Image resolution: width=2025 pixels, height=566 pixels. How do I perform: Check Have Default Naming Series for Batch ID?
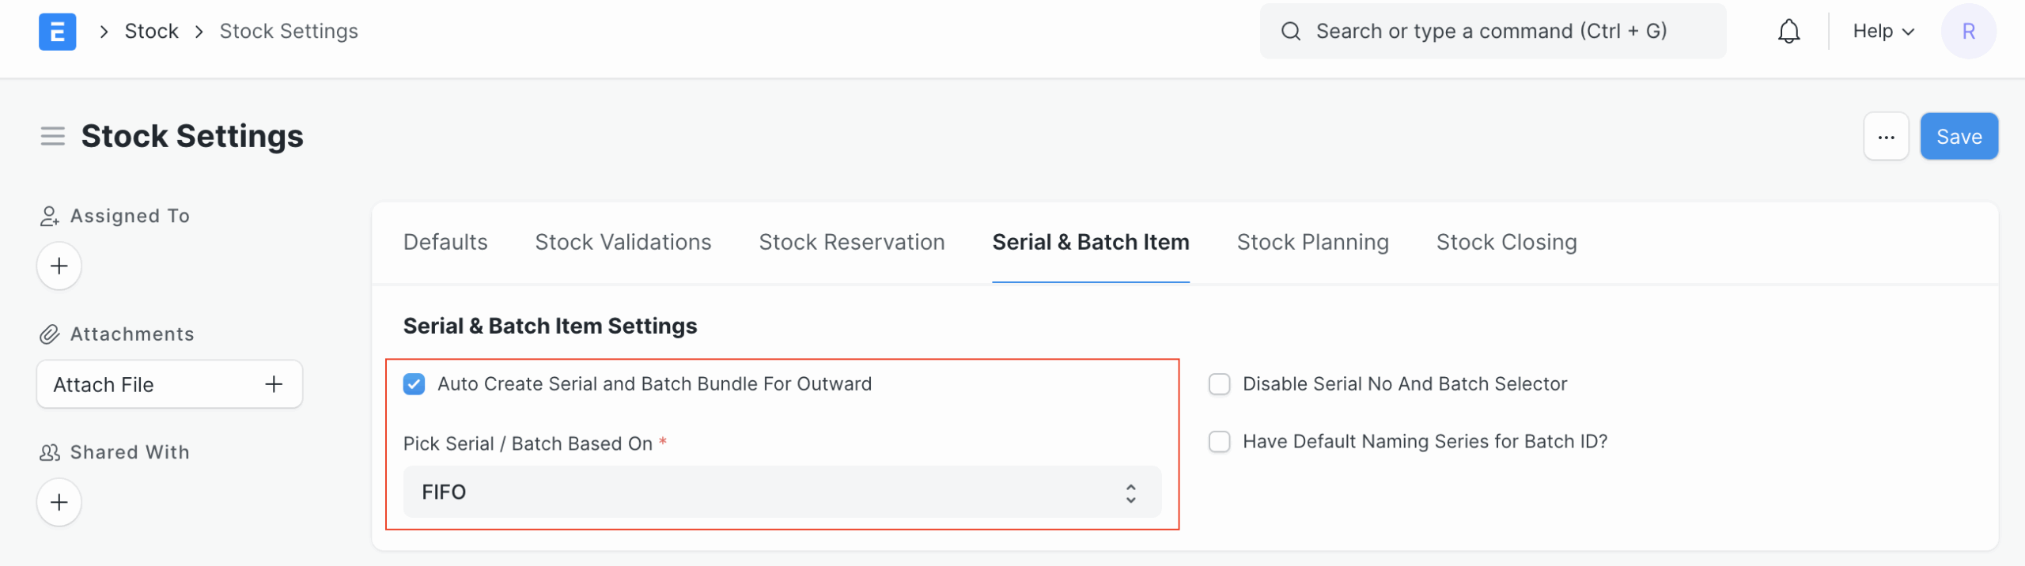coord(1219,442)
